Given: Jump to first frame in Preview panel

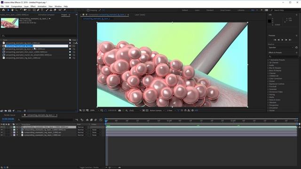Looking at the screenshot, I should (x=275, y=39).
